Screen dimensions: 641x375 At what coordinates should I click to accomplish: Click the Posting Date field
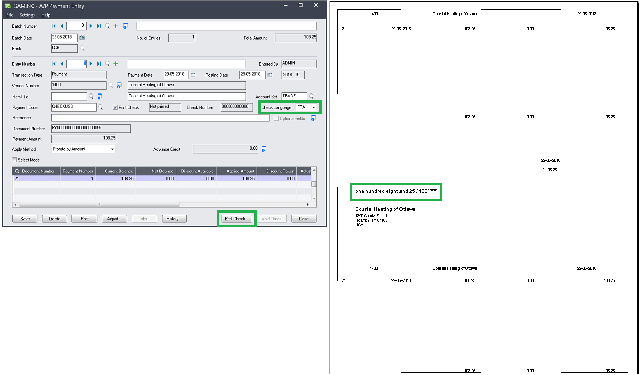pyautogui.click(x=253, y=74)
